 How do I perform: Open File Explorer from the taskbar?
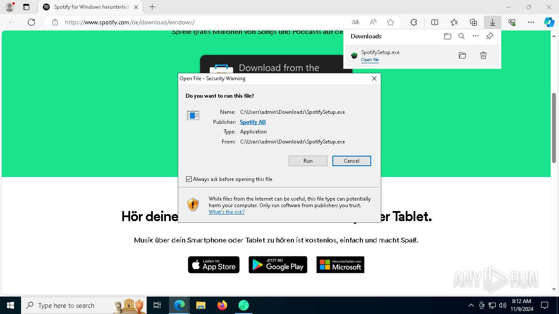[200, 305]
